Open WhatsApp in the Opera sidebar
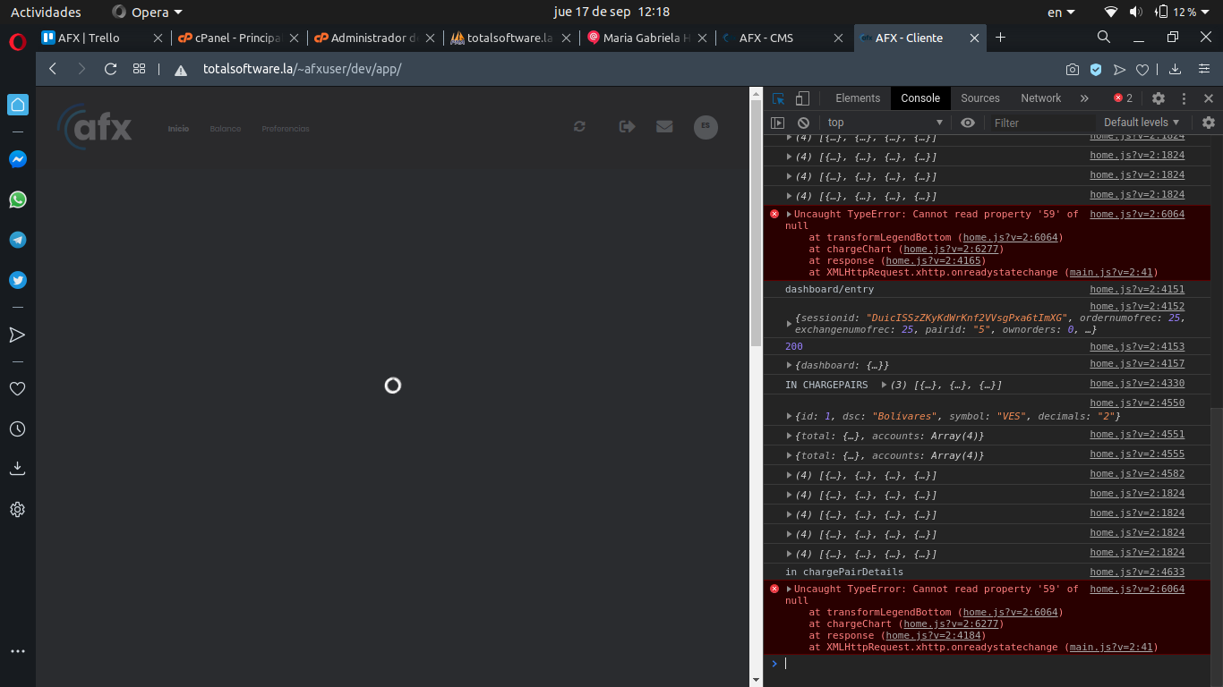This screenshot has height=687, width=1223. coord(18,199)
